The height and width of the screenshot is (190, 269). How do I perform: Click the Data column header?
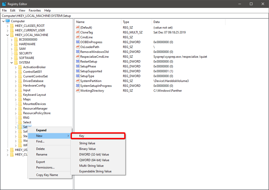157,22
